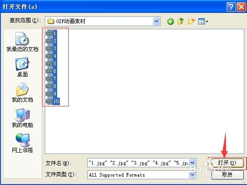
Task: Click the 打开(O) button
Action: pos(227,163)
